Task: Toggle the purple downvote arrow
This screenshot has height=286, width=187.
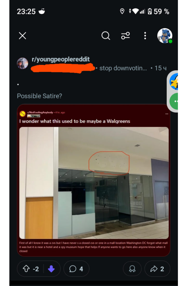Action: pyautogui.click(x=51, y=269)
